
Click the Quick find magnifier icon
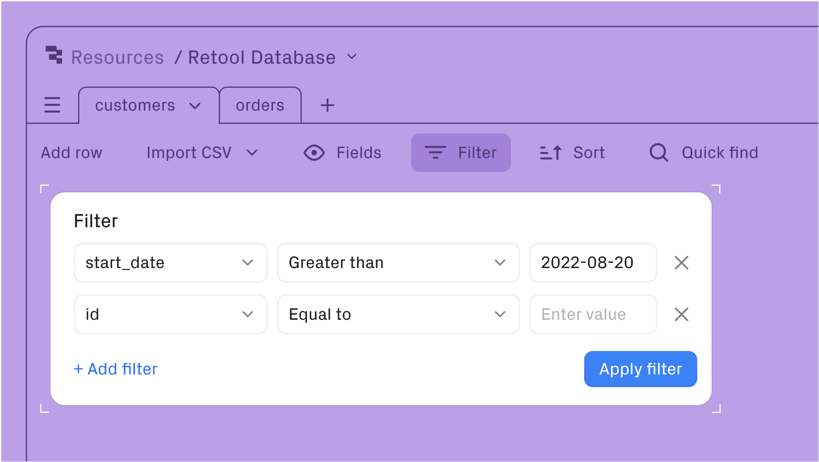click(x=658, y=153)
